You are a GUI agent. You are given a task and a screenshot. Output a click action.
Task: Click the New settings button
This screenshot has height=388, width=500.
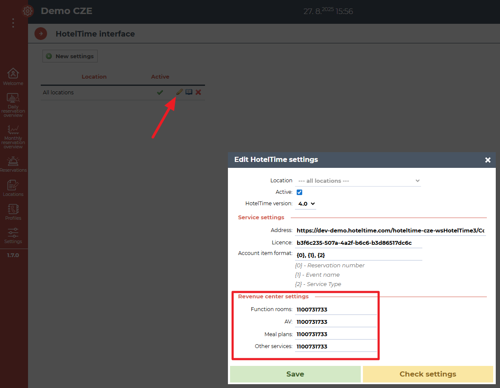[70, 56]
